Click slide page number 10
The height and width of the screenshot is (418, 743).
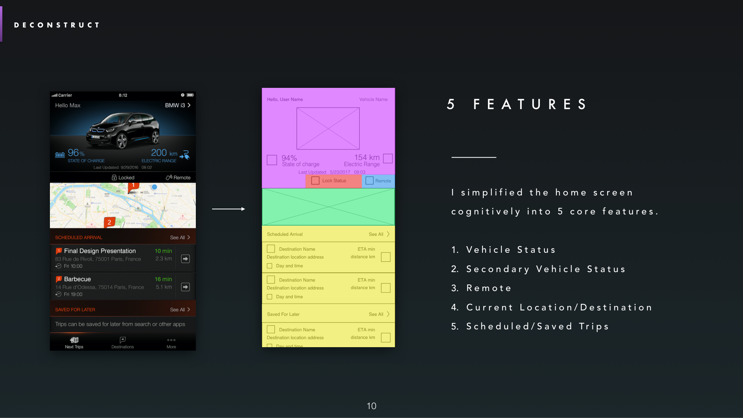[x=371, y=406]
